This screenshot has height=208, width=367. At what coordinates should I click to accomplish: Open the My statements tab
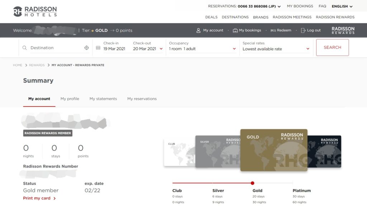click(103, 99)
